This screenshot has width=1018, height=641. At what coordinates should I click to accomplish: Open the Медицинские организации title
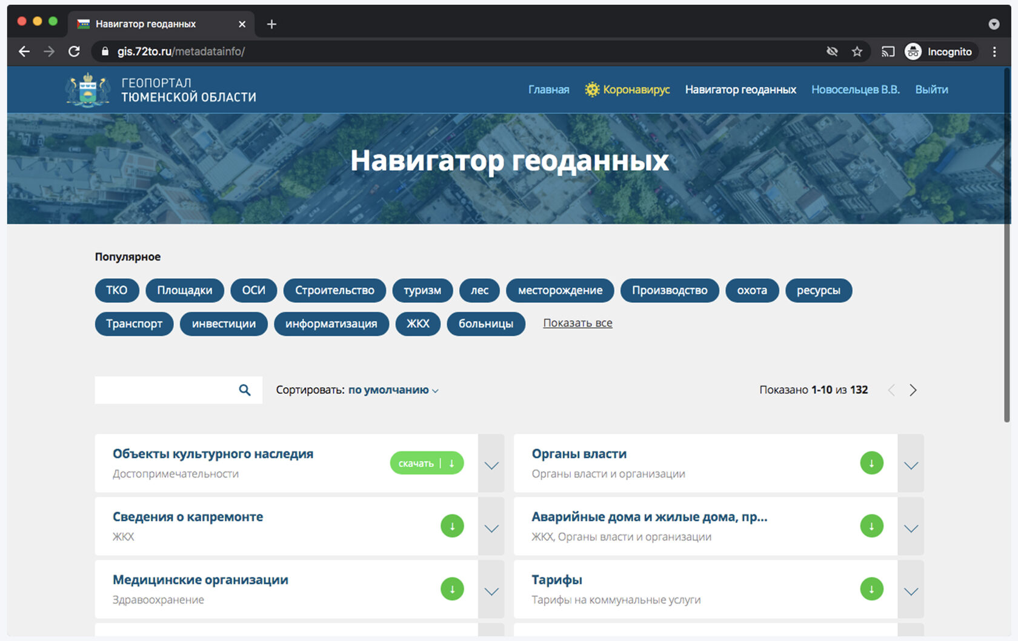click(x=201, y=580)
